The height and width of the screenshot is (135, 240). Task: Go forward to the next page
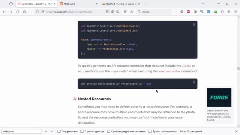pos(11,12)
